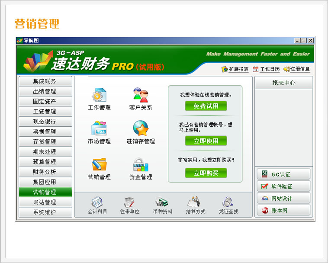The image size is (328, 263).
Task: Click the 立即购买 green button
Action: coord(206,173)
